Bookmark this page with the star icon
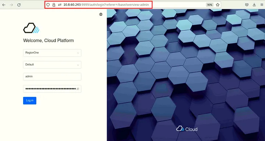The height and width of the screenshot is (141, 265). click(218, 5)
